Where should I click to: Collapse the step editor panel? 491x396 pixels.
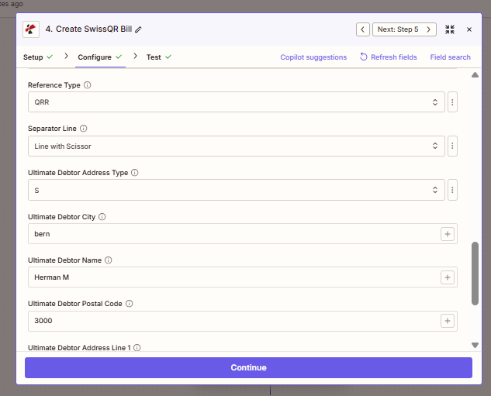pyautogui.click(x=450, y=29)
